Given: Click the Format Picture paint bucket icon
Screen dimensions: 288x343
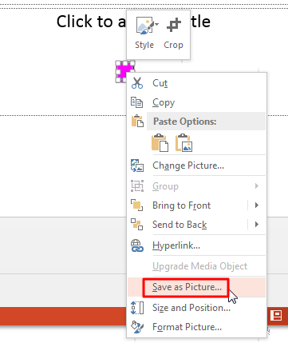Looking at the screenshot, I should [137, 327].
